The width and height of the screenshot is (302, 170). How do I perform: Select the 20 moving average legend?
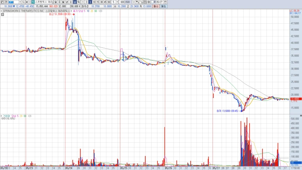coord(92,11)
